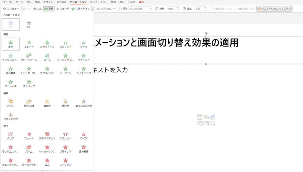Collapse the animation gallery with the ribbon arrow
Viewport: 303px width, 172px height.
click(92, 9)
